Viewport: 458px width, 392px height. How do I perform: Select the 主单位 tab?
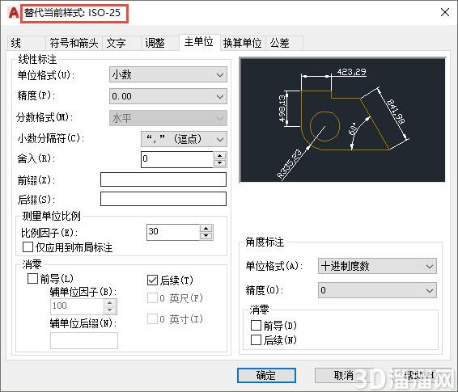coord(199,42)
